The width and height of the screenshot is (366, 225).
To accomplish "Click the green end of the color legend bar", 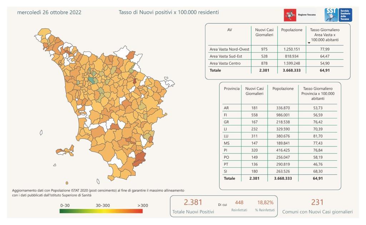I will [x=63, y=211].
